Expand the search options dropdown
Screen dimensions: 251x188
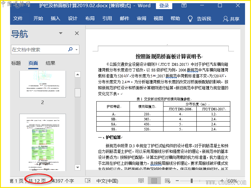point(77,50)
